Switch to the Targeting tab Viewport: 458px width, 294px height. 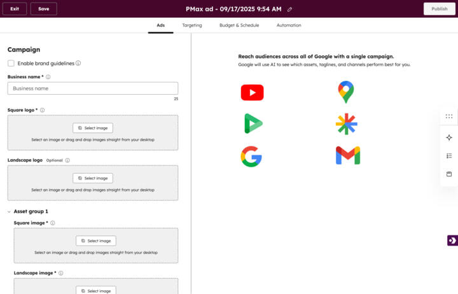[192, 25]
